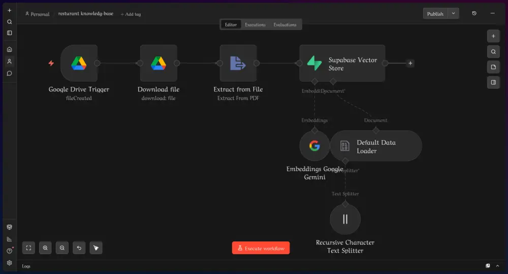Screen dimensions: 508x274
Task: Open search from the left sidebar
Action: [x=9, y=22]
